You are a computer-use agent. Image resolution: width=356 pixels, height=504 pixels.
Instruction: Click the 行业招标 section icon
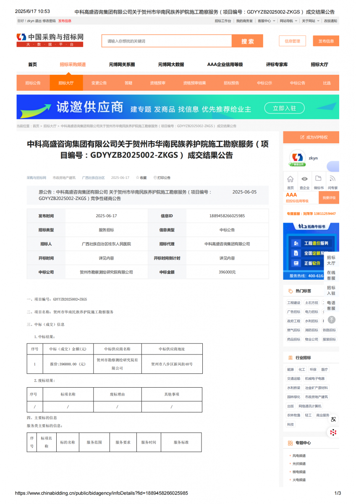coord(291,358)
